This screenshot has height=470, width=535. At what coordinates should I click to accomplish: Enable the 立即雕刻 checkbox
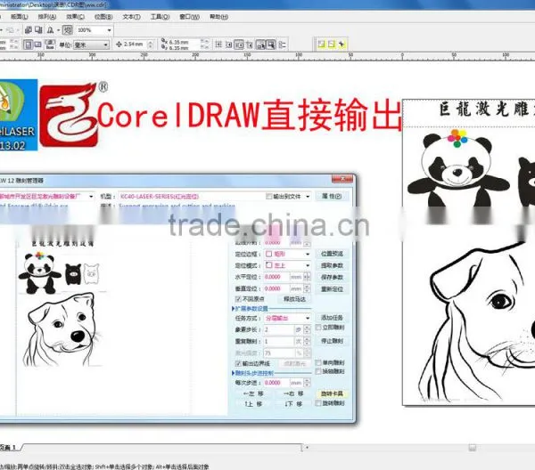tap(318, 328)
